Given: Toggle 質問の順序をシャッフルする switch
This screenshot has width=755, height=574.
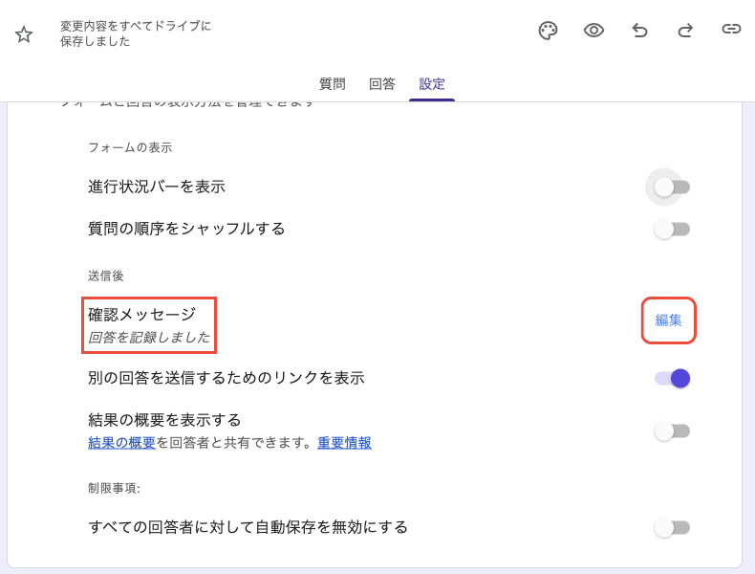Looking at the screenshot, I should point(672,229).
